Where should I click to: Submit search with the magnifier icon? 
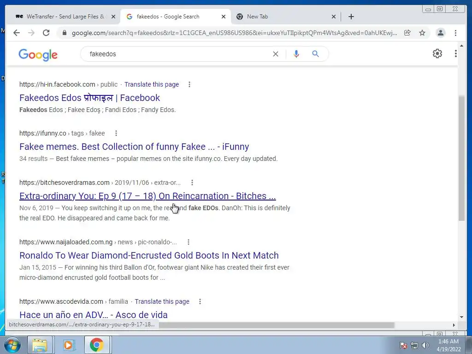click(x=315, y=54)
